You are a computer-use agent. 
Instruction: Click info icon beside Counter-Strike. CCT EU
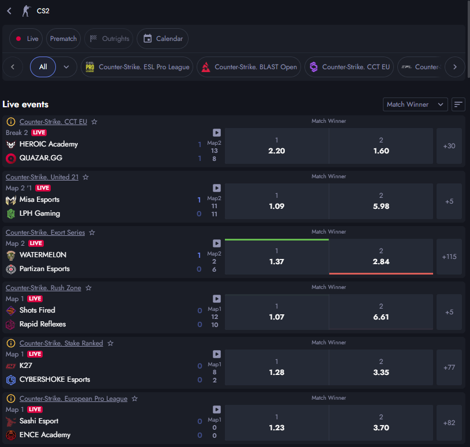click(11, 122)
